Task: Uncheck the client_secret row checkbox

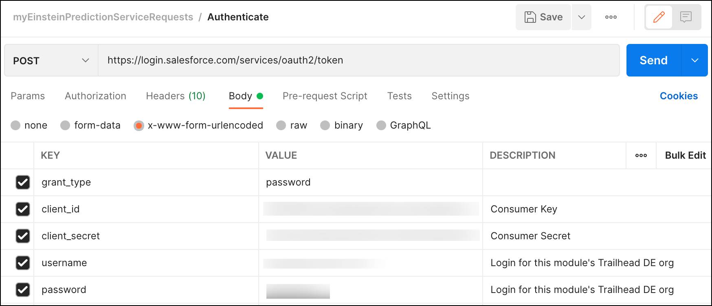Action: pos(23,236)
